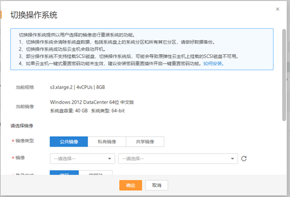The width and height of the screenshot is (290, 197).
Task: Cancel with the 取消 button
Action: pos(157,185)
